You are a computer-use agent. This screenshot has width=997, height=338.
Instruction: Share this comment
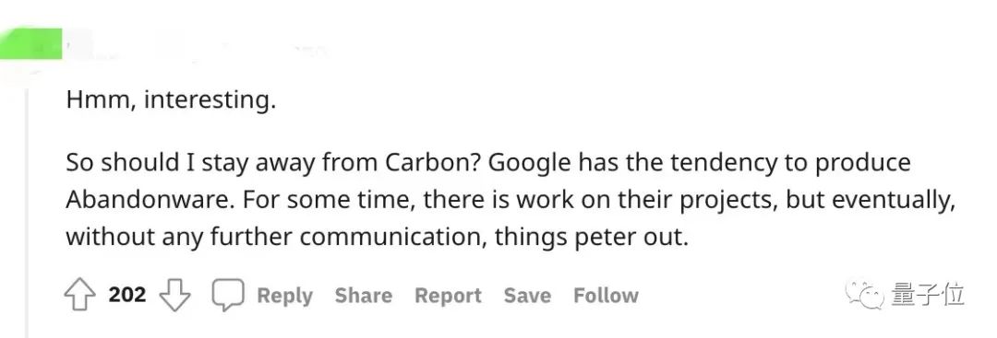click(x=364, y=295)
